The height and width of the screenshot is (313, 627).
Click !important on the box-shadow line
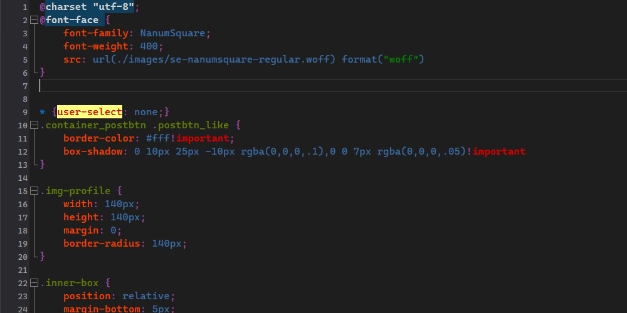click(x=496, y=151)
